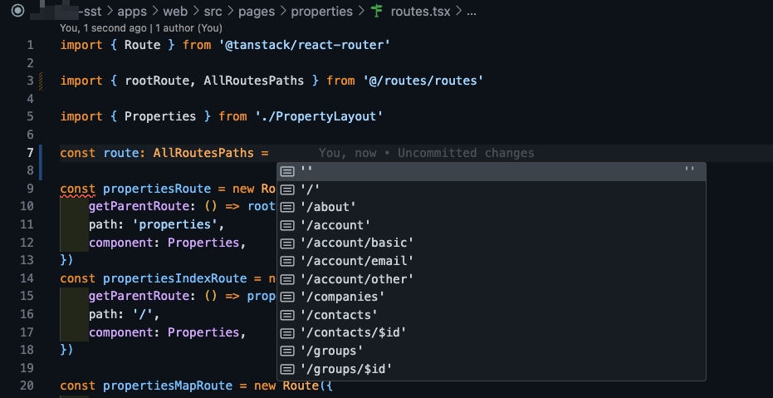Select the root '/' suggestion entry

pyautogui.click(x=311, y=189)
